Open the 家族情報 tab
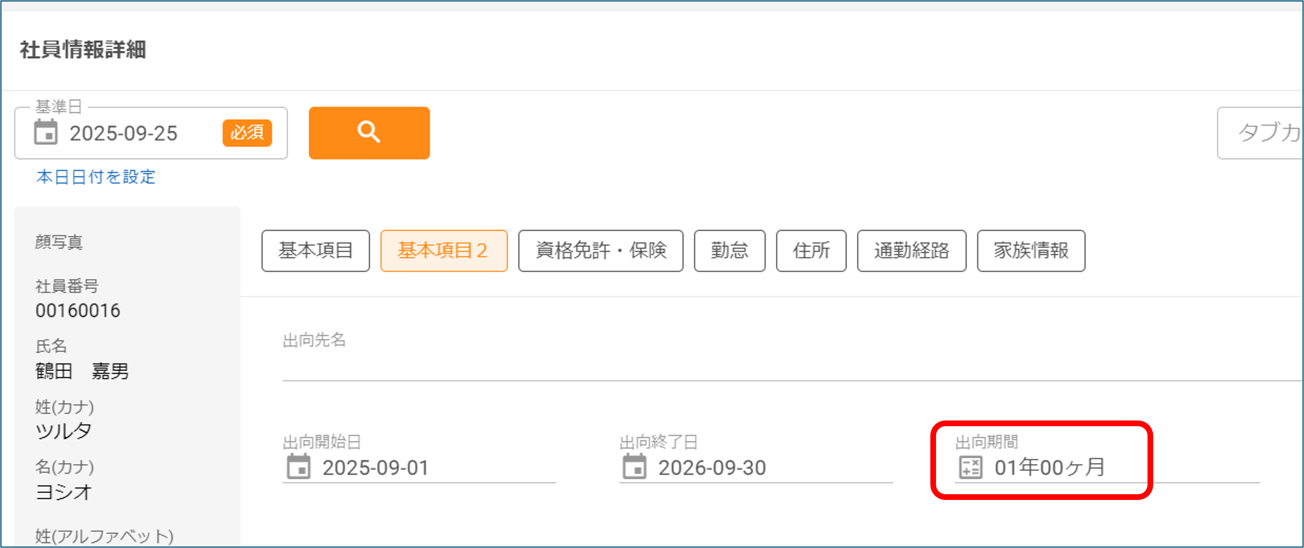Screen dimensions: 1304x548 pyautogui.click(x=1032, y=251)
